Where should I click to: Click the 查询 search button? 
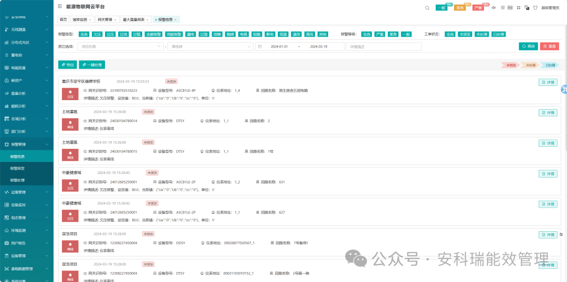pos(528,46)
